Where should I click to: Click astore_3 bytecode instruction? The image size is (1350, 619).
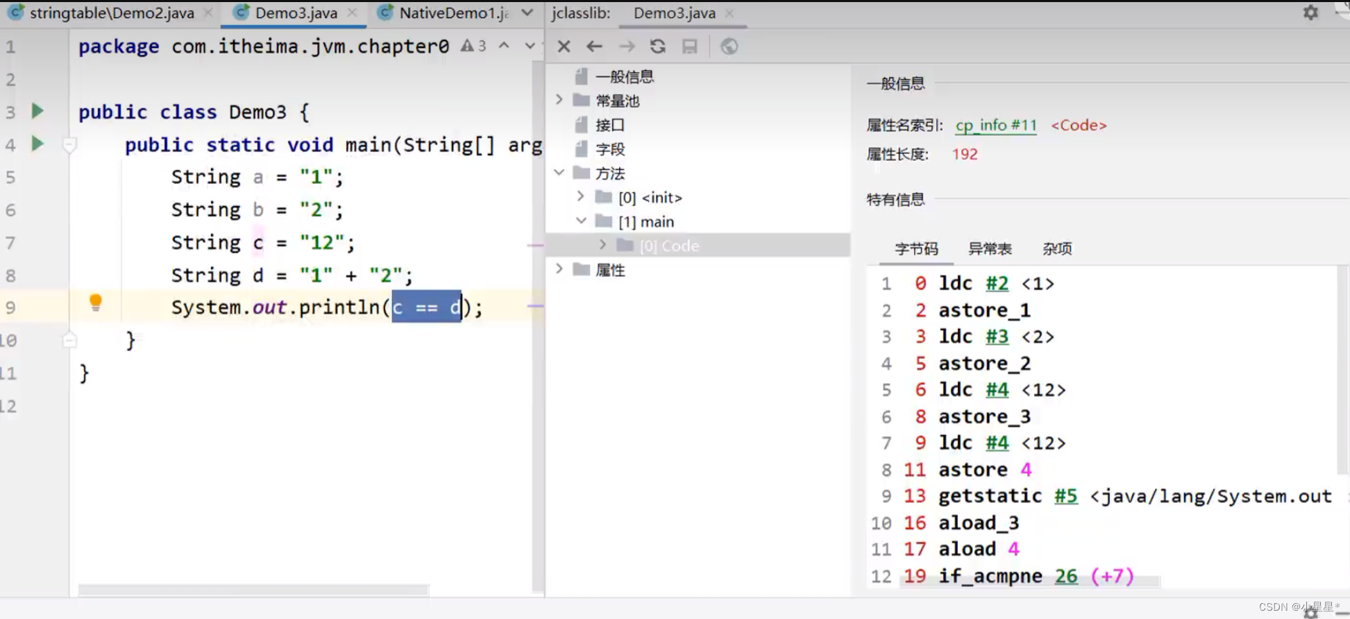click(984, 416)
